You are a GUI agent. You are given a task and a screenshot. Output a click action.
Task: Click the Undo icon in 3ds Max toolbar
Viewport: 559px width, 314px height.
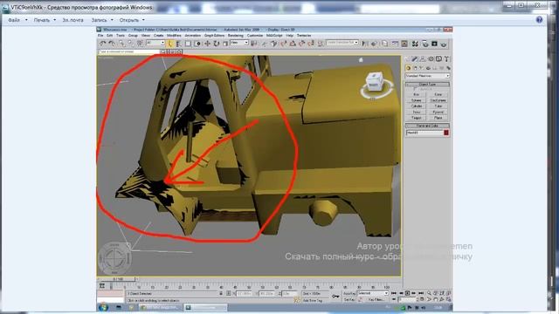point(103,44)
